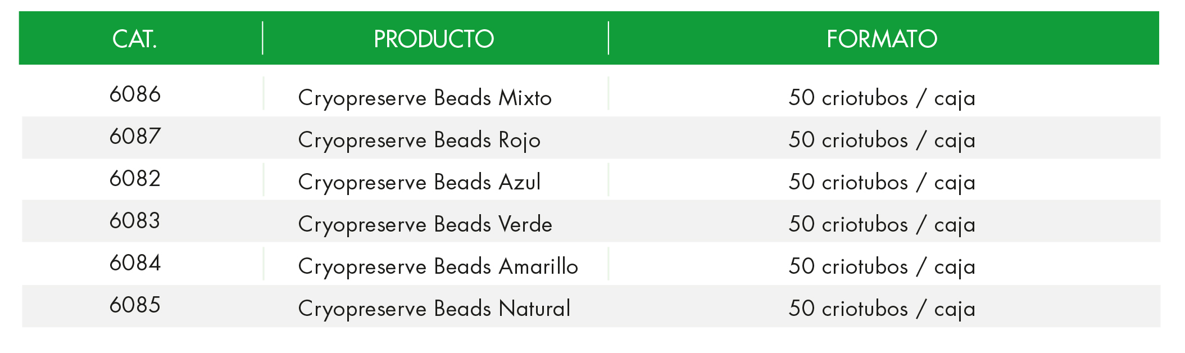The image size is (1185, 353).
Task: Select catalog number 6087
Action: [x=135, y=136]
